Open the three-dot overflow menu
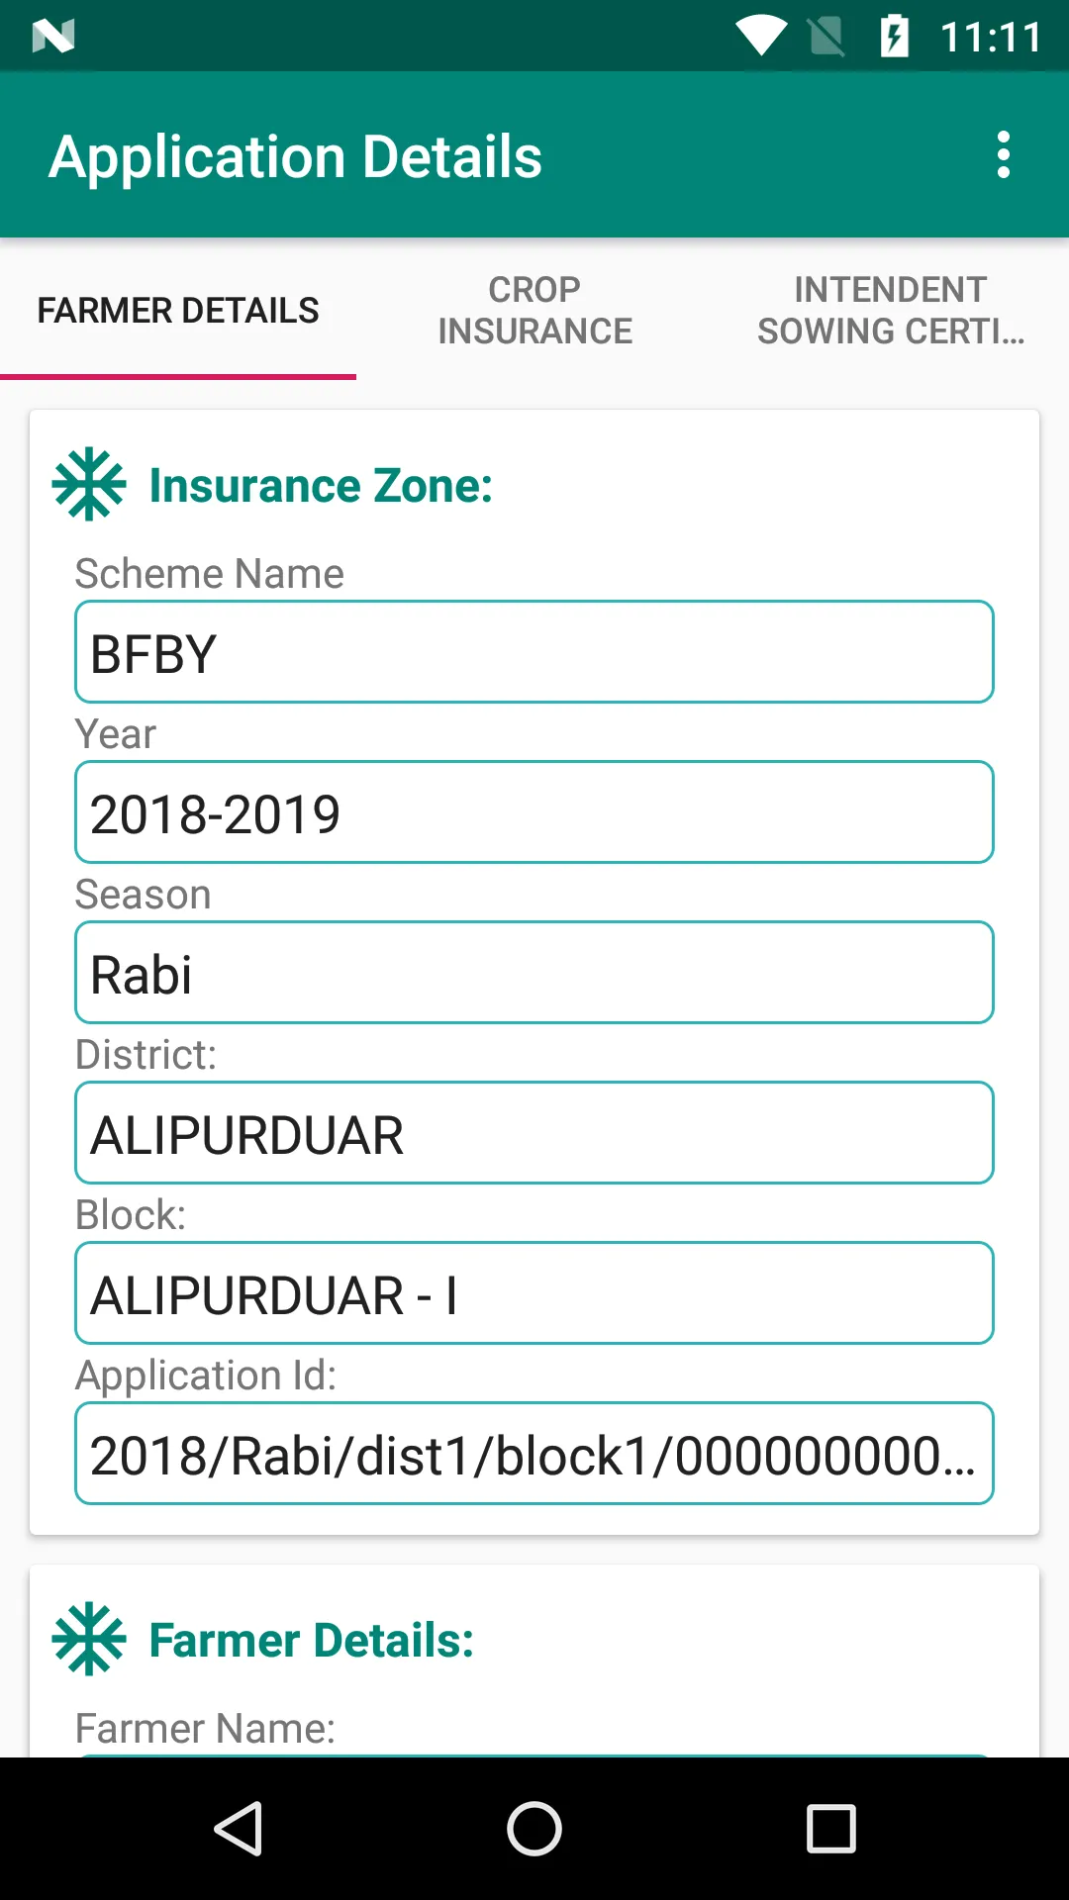Screen dimensions: 1069x1900 click(1003, 155)
